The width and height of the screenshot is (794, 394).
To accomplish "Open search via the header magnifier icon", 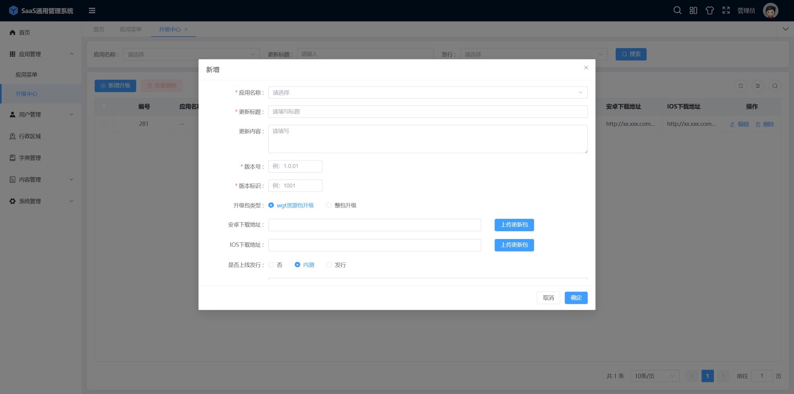I will click(x=677, y=10).
